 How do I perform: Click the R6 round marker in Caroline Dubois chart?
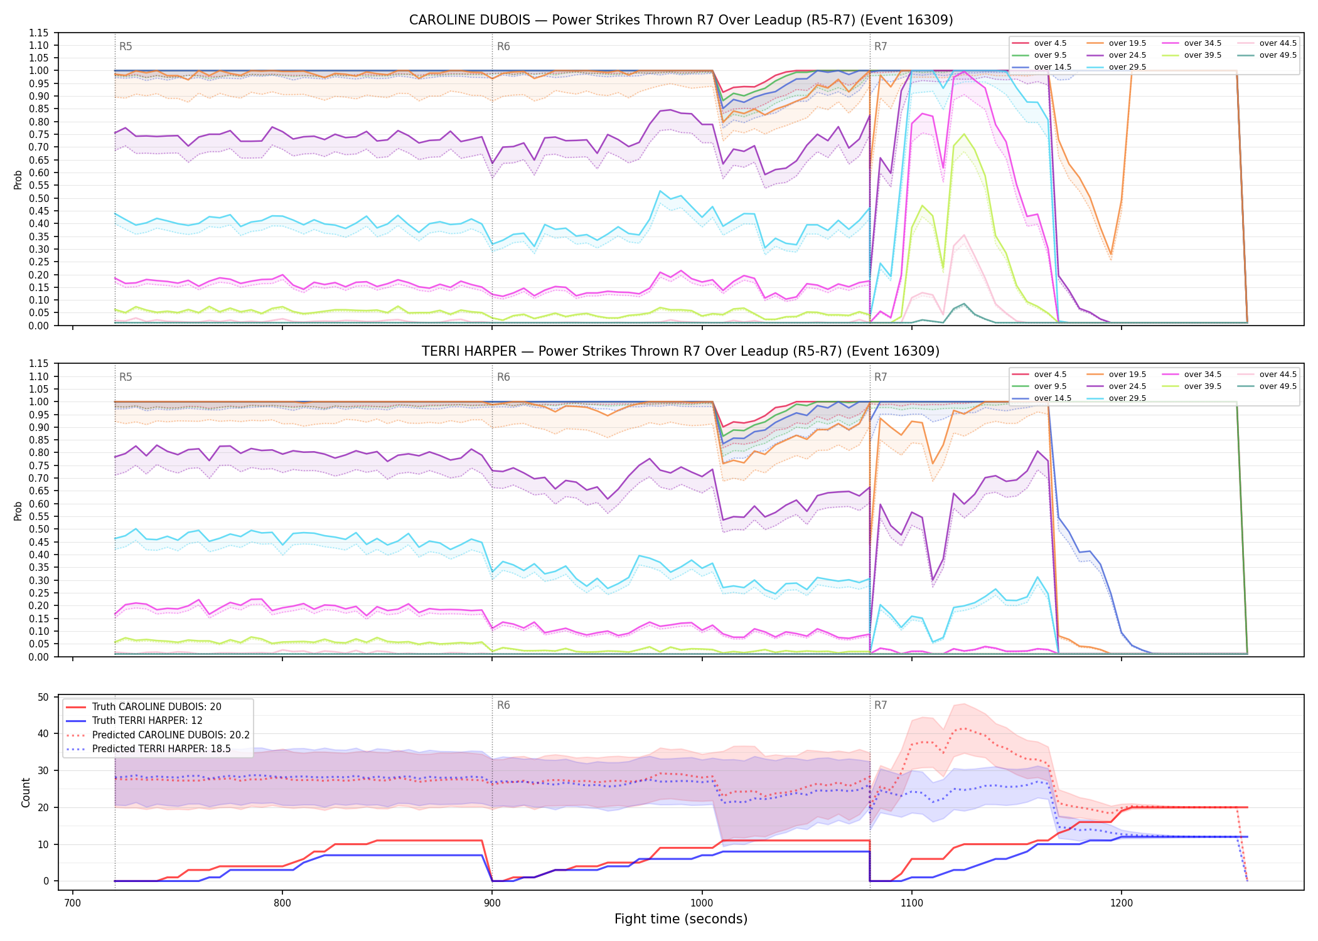(x=503, y=46)
